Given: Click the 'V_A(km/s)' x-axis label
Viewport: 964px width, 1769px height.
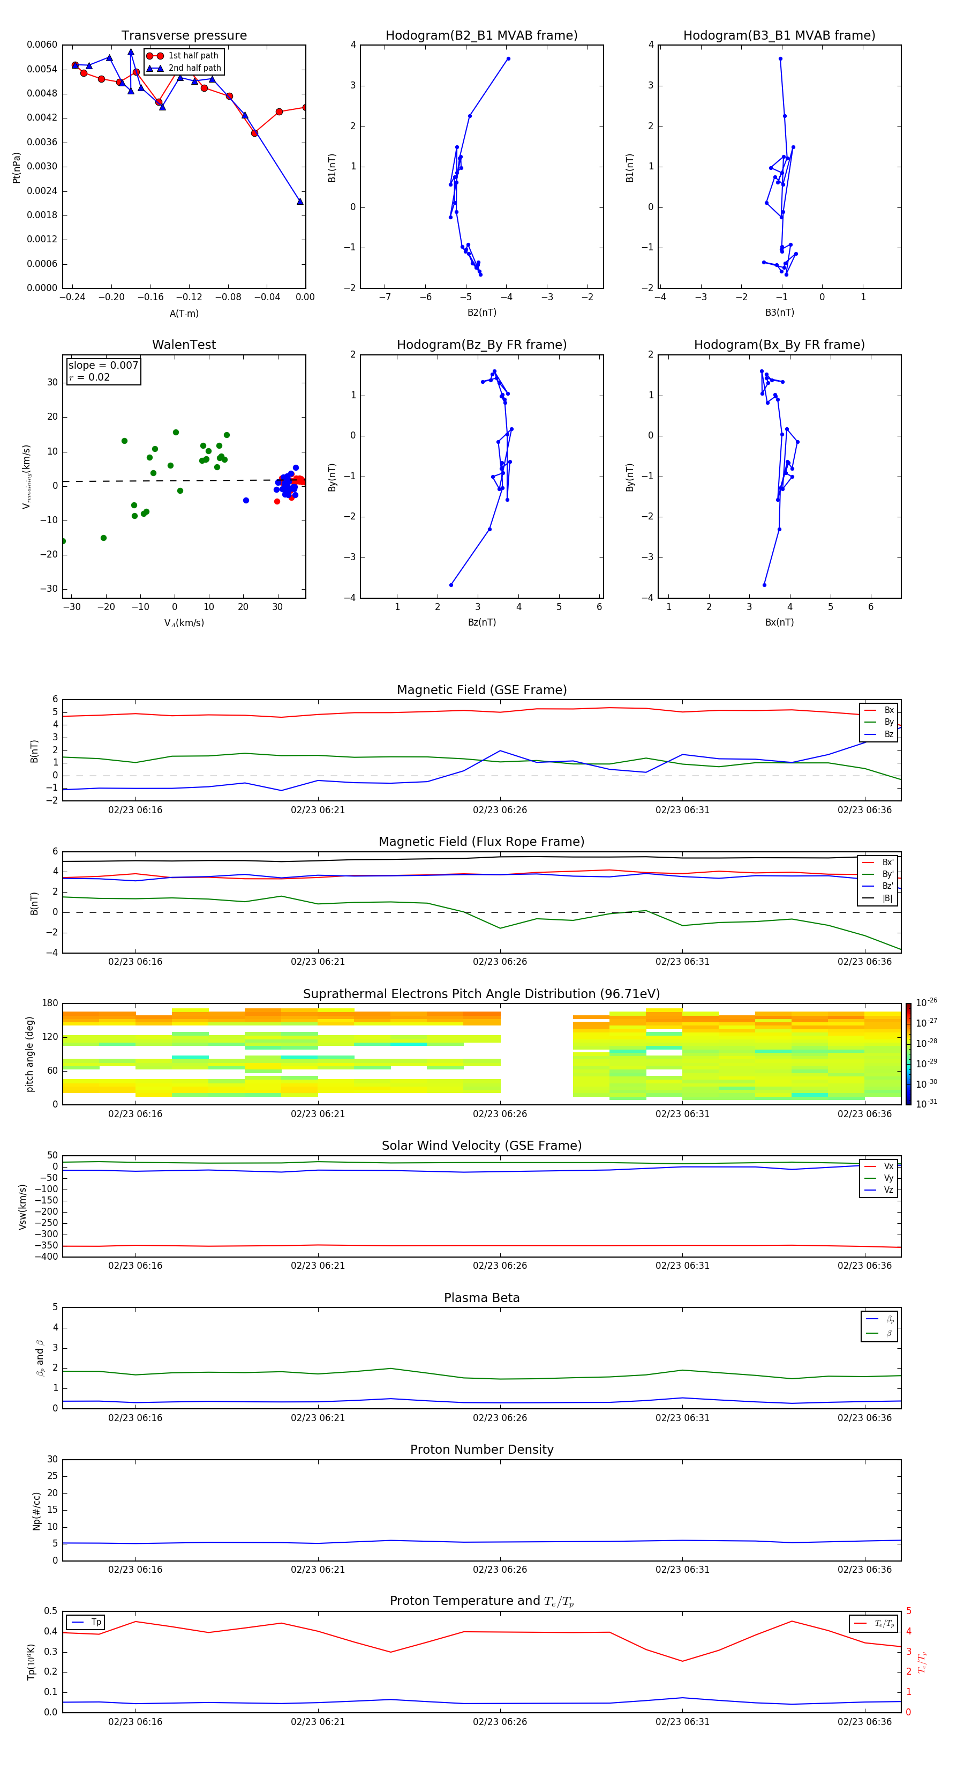Looking at the screenshot, I should tap(184, 623).
